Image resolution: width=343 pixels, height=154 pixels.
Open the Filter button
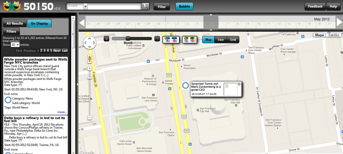[162, 7]
